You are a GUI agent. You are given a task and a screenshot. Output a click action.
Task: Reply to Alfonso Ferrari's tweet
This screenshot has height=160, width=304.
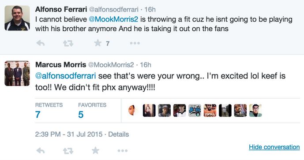pyautogui.click(x=41, y=43)
